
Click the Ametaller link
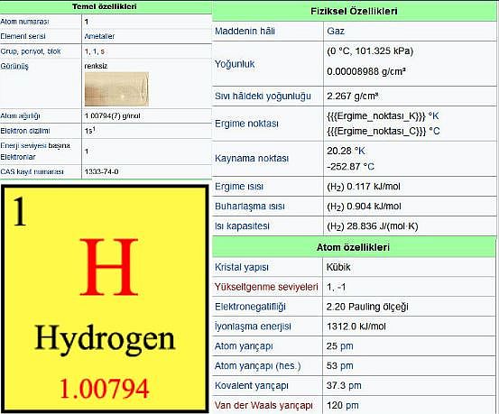coord(99,36)
